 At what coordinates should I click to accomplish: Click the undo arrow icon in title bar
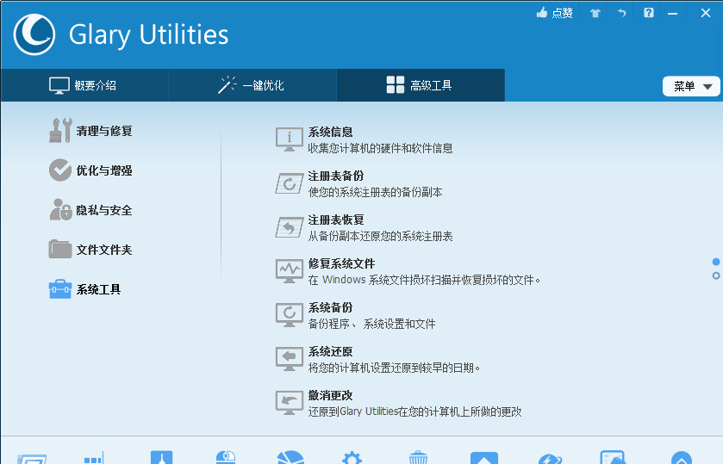pyautogui.click(x=621, y=13)
